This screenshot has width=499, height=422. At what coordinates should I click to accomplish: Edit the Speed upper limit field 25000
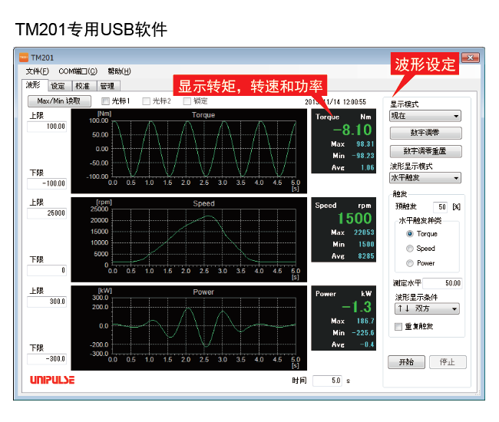tap(47, 213)
